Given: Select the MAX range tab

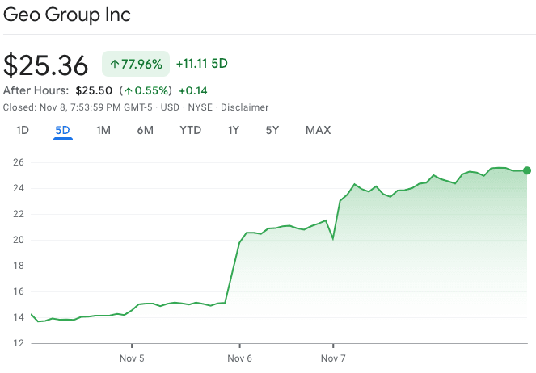Looking at the screenshot, I should pos(318,130).
